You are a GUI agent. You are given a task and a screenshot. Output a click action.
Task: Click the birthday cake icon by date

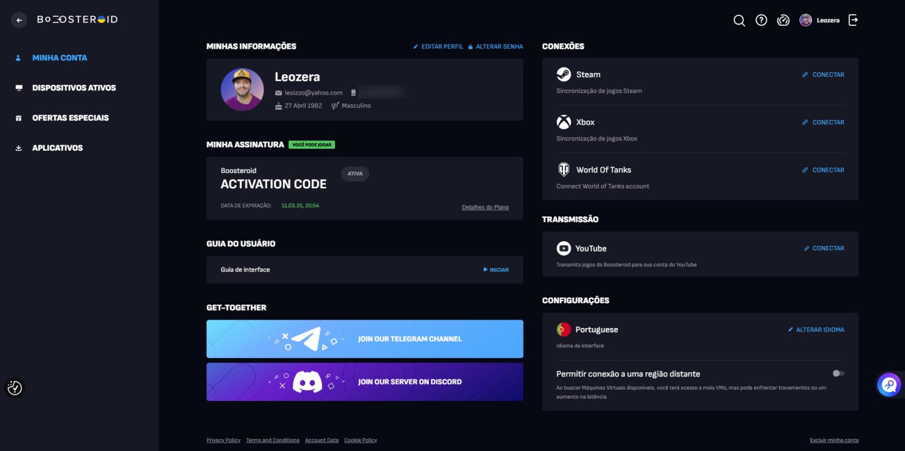278,106
